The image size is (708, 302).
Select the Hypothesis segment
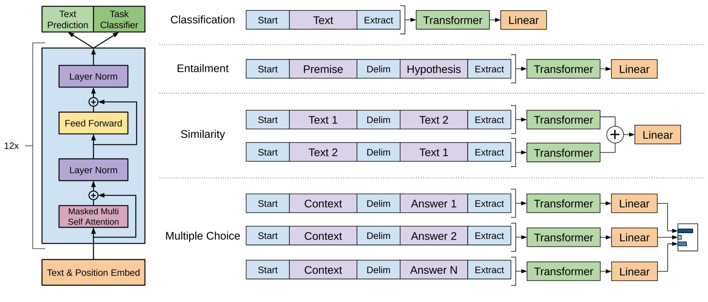coord(433,69)
